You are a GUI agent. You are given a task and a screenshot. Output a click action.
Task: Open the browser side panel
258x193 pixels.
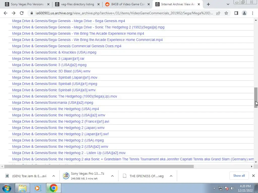click(x=236, y=13)
